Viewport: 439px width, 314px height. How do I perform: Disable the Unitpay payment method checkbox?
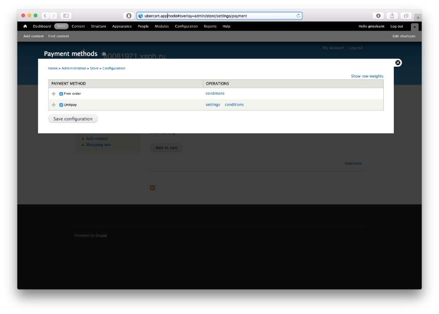click(61, 105)
